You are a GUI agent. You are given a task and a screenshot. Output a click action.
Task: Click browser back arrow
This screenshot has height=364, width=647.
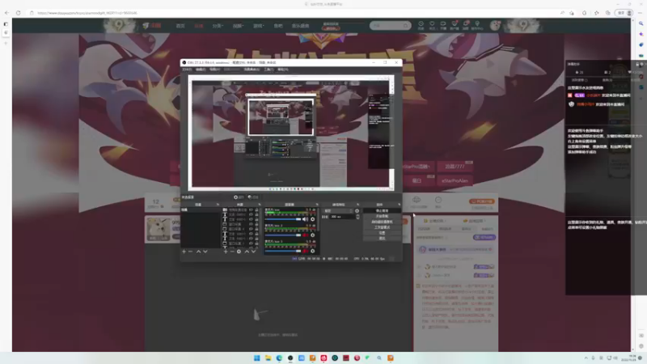click(x=6, y=13)
